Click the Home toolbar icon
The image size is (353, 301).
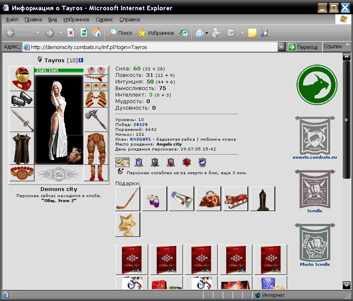click(x=97, y=33)
